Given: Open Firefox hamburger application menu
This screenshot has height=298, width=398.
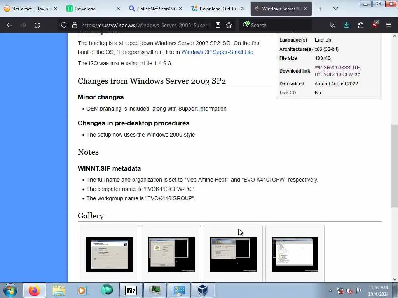Looking at the screenshot, I should (x=389, y=25).
